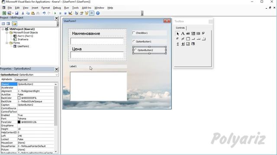Open the Debug menu
The height and width of the screenshot is (155, 277).
pyautogui.click(x=57, y=8)
